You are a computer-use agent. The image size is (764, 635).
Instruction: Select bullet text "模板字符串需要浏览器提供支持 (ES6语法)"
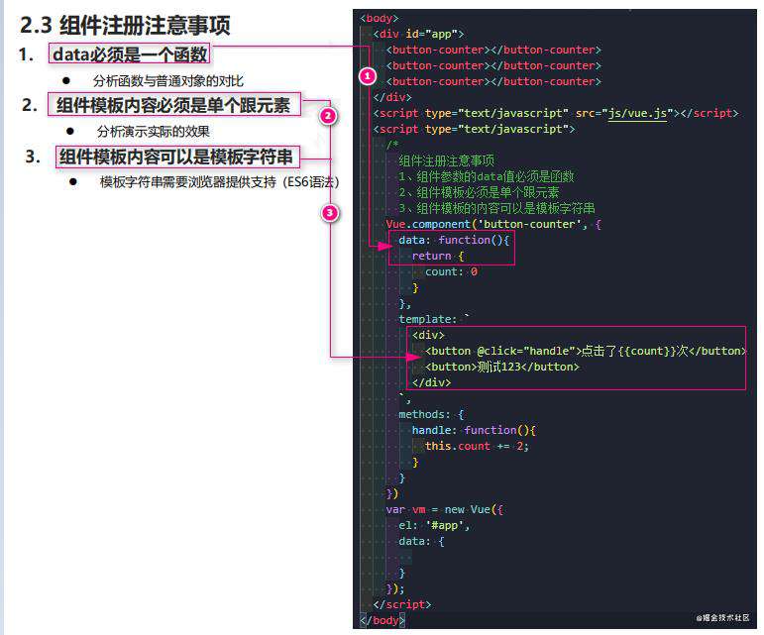point(219,182)
